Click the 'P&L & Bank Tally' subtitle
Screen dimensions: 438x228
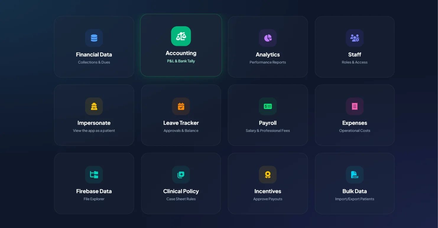click(181, 61)
